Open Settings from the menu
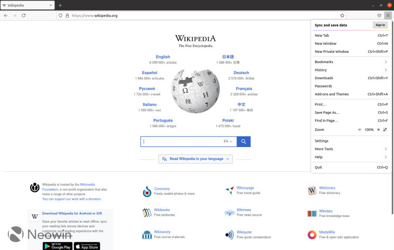The image size is (394, 250). (x=351, y=141)
